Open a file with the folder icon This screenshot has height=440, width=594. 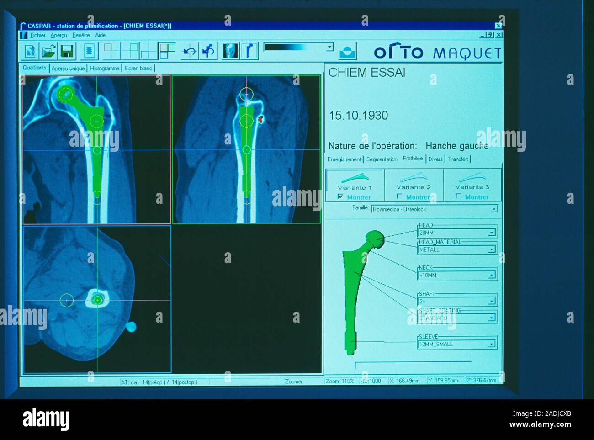tap(48, 51)
